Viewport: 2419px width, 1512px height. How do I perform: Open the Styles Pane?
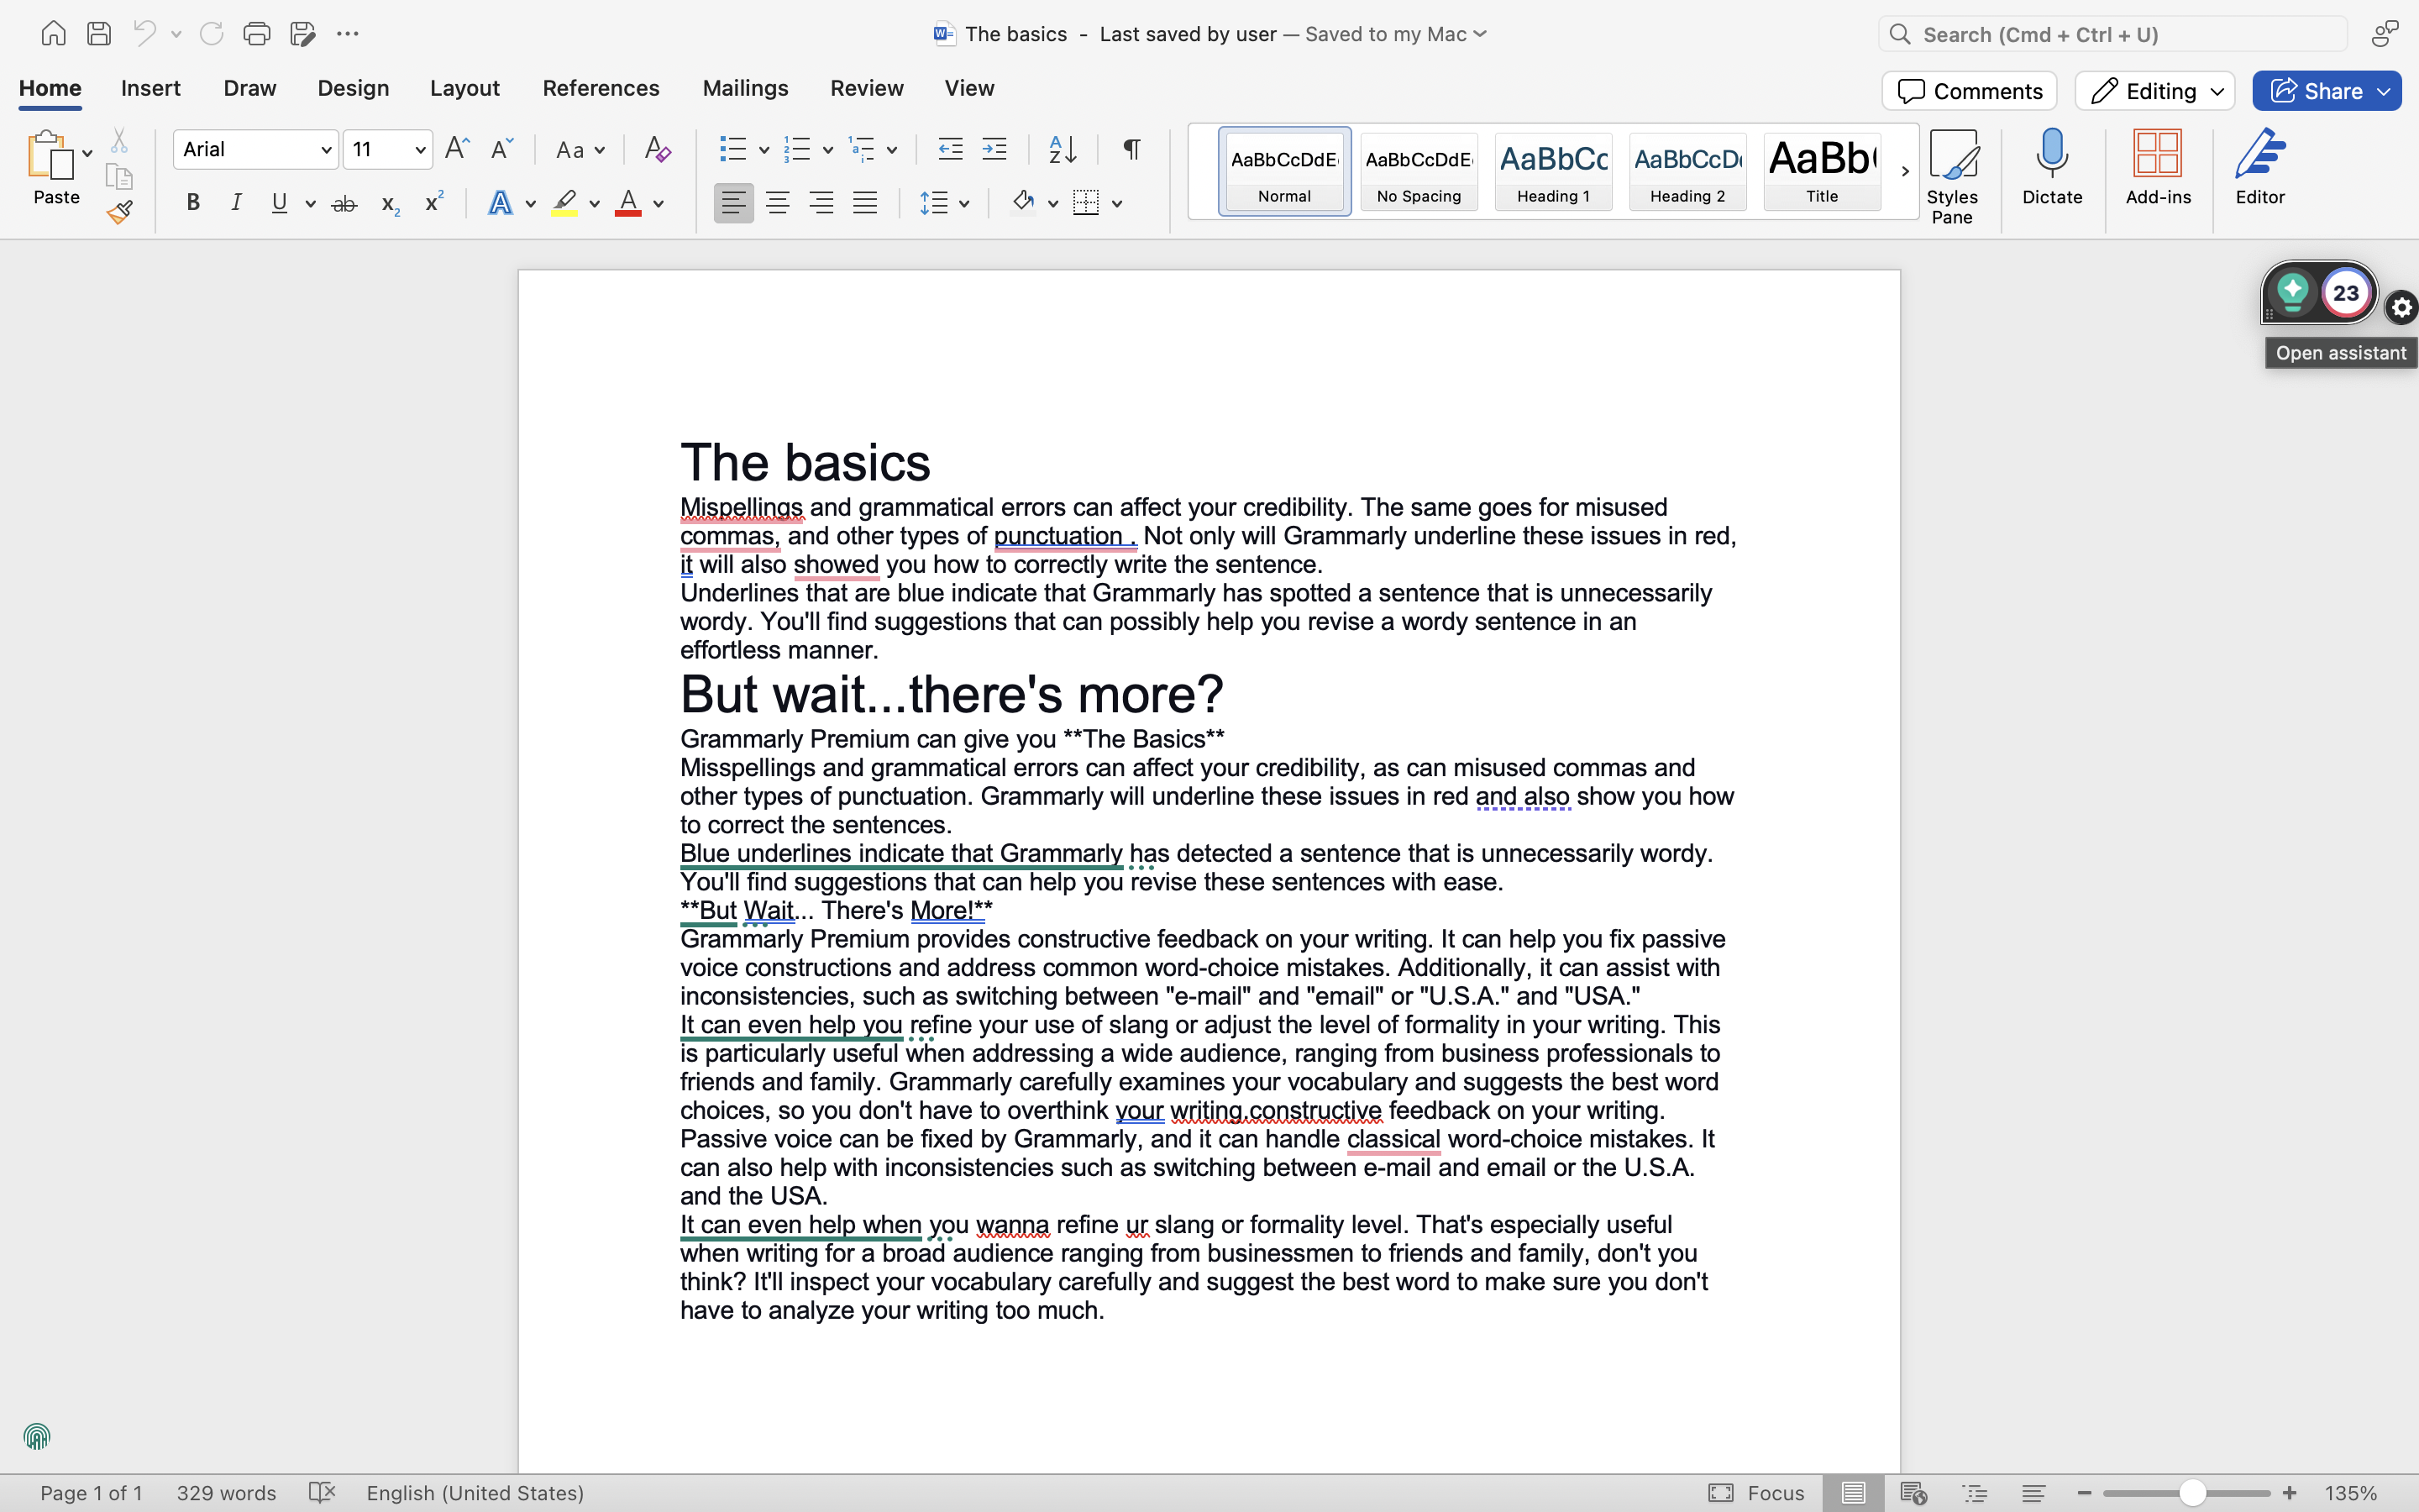coord(1953,170)
